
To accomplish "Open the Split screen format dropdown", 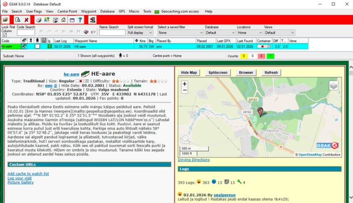I will pyautogui.click(x=140, y=33).
